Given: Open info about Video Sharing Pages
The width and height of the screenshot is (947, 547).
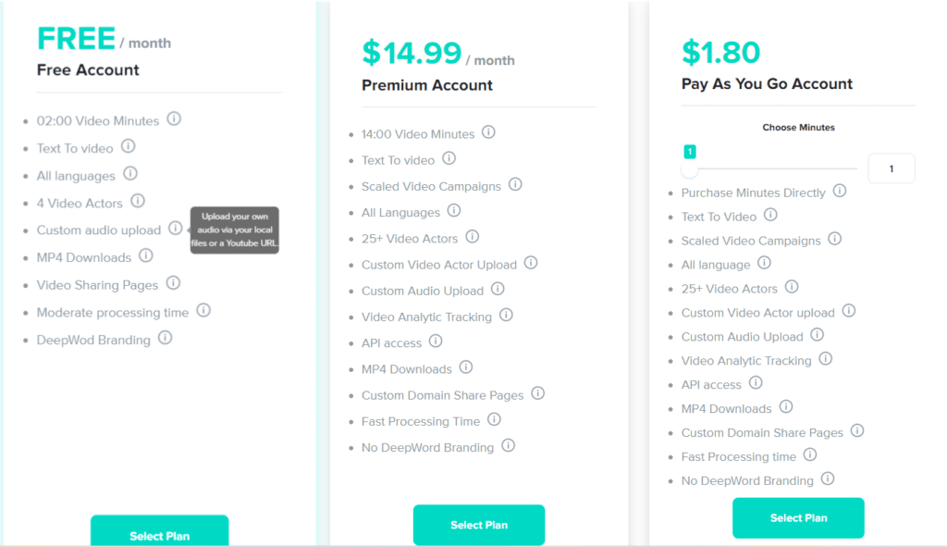Looking at the screenshot, I should [173, 285].
